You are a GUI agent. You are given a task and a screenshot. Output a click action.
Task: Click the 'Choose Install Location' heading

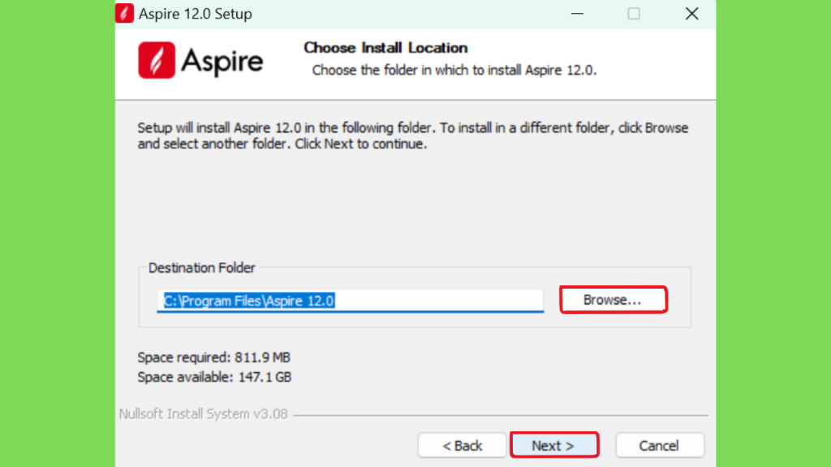tap(385, 48)
